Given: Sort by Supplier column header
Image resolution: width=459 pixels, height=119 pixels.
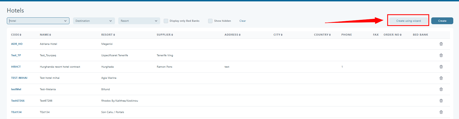Looking at the screenshot, I should [165, 35].
